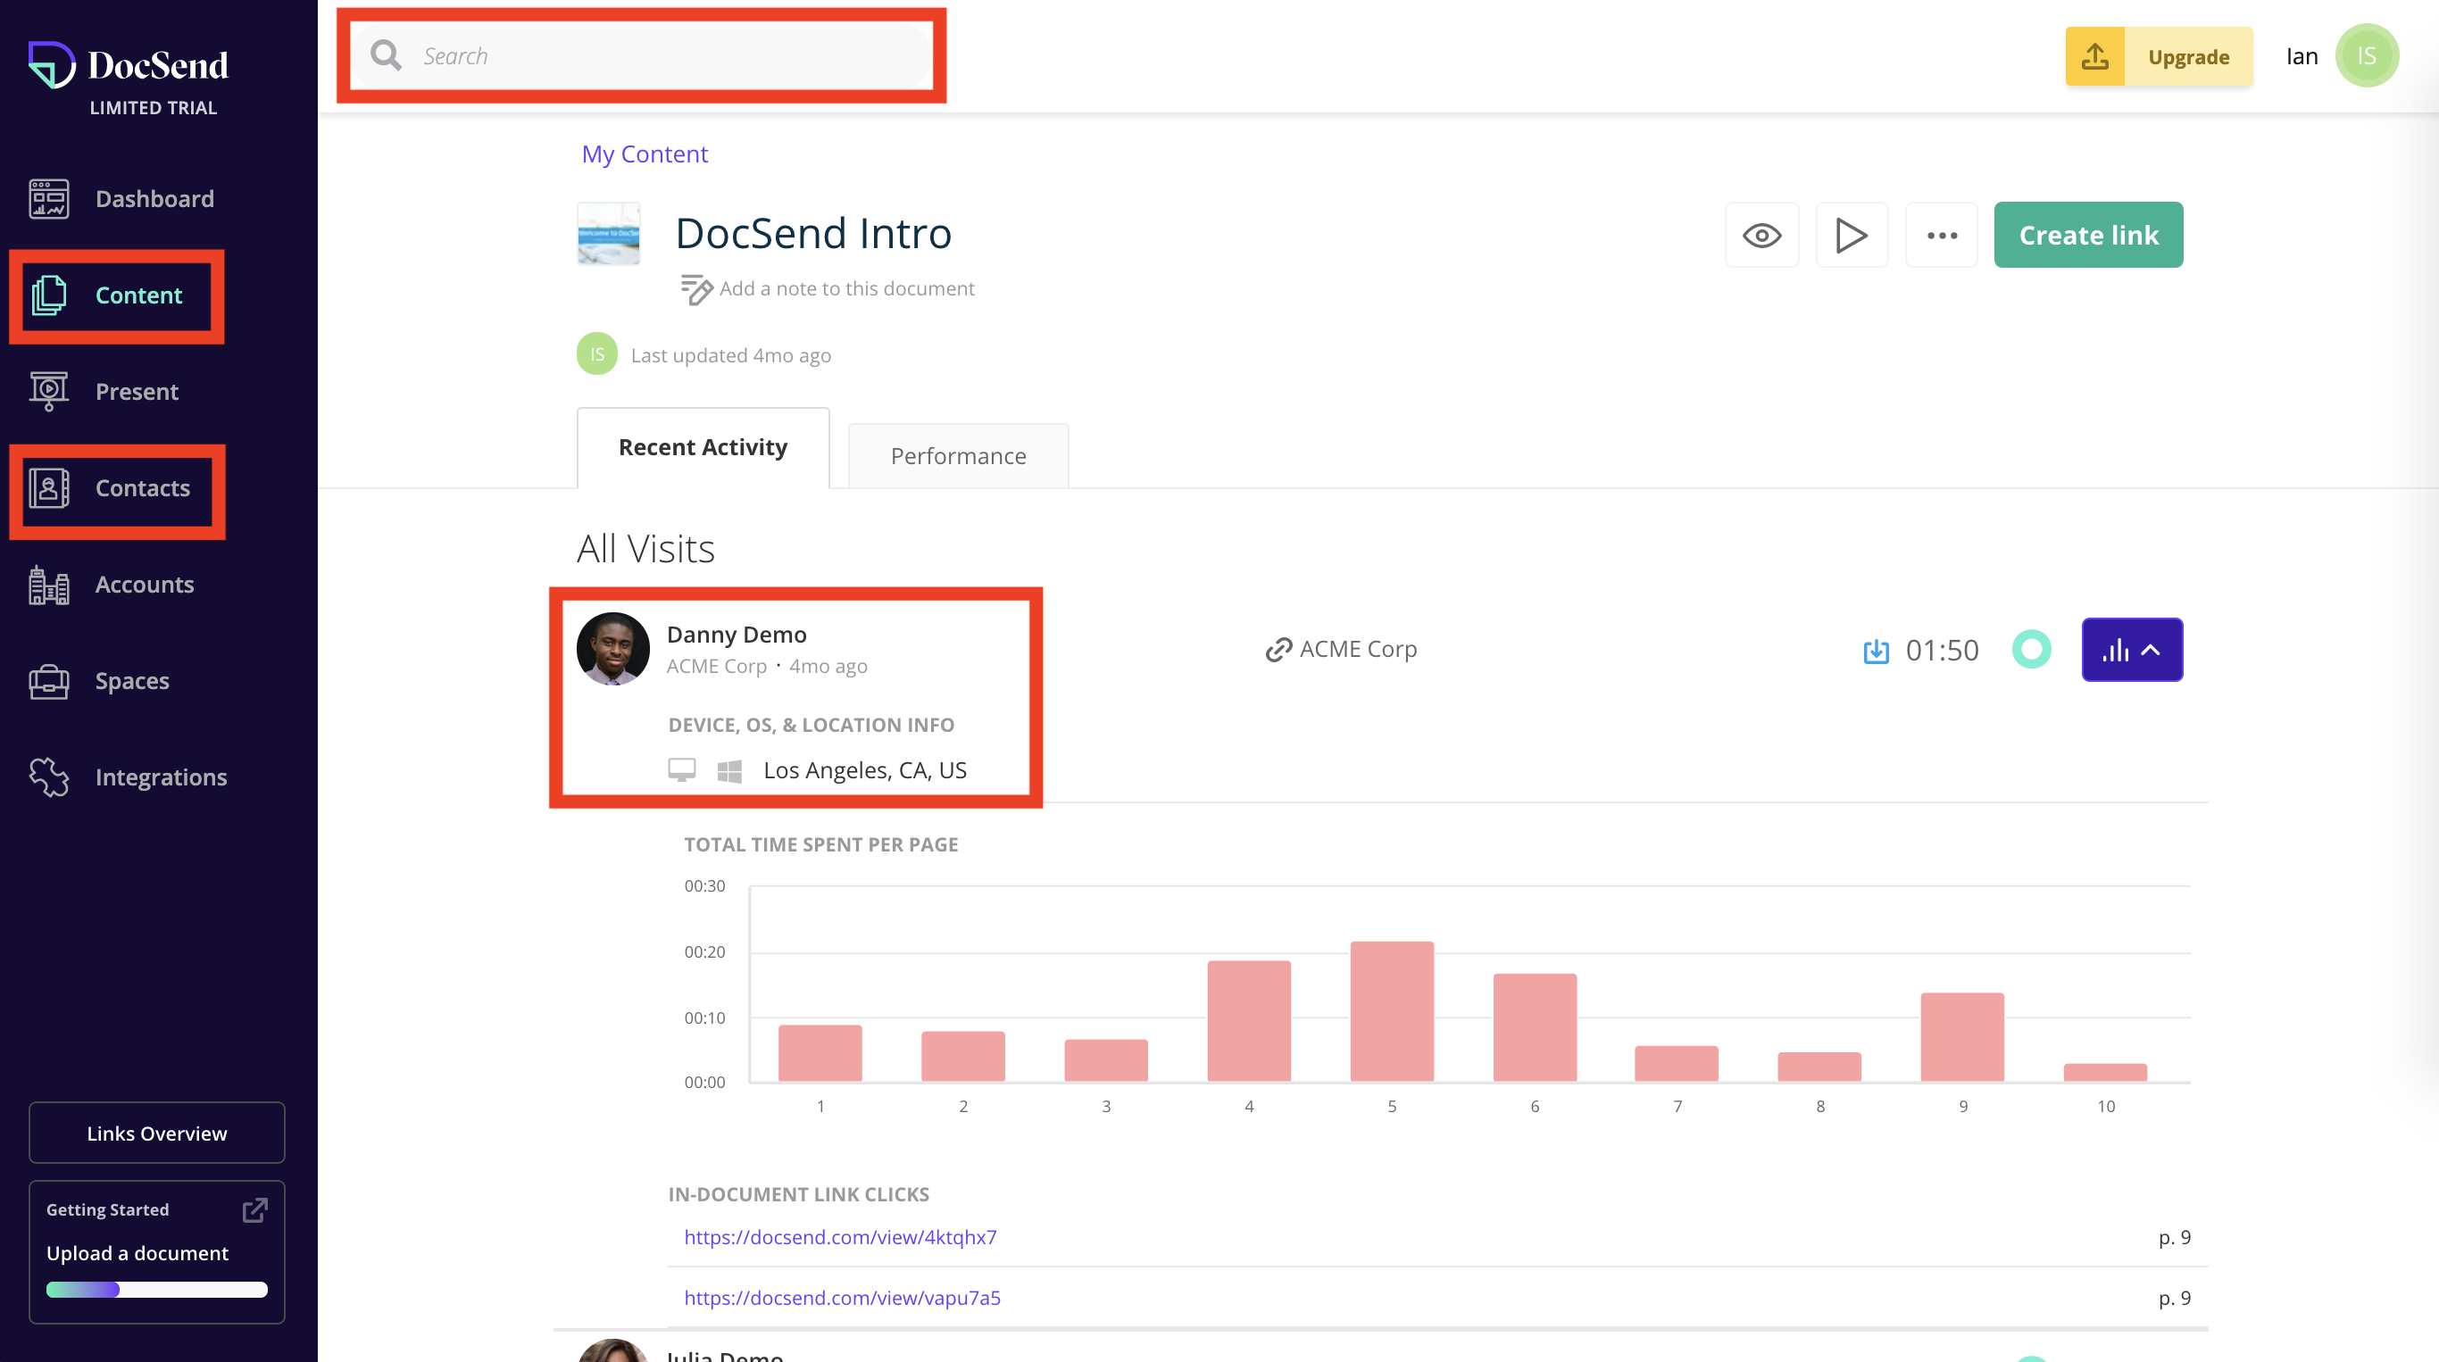The image size is (2439, 1362).
Task: Click the page 9 bar in the chart
Action: (1961, 1036)
